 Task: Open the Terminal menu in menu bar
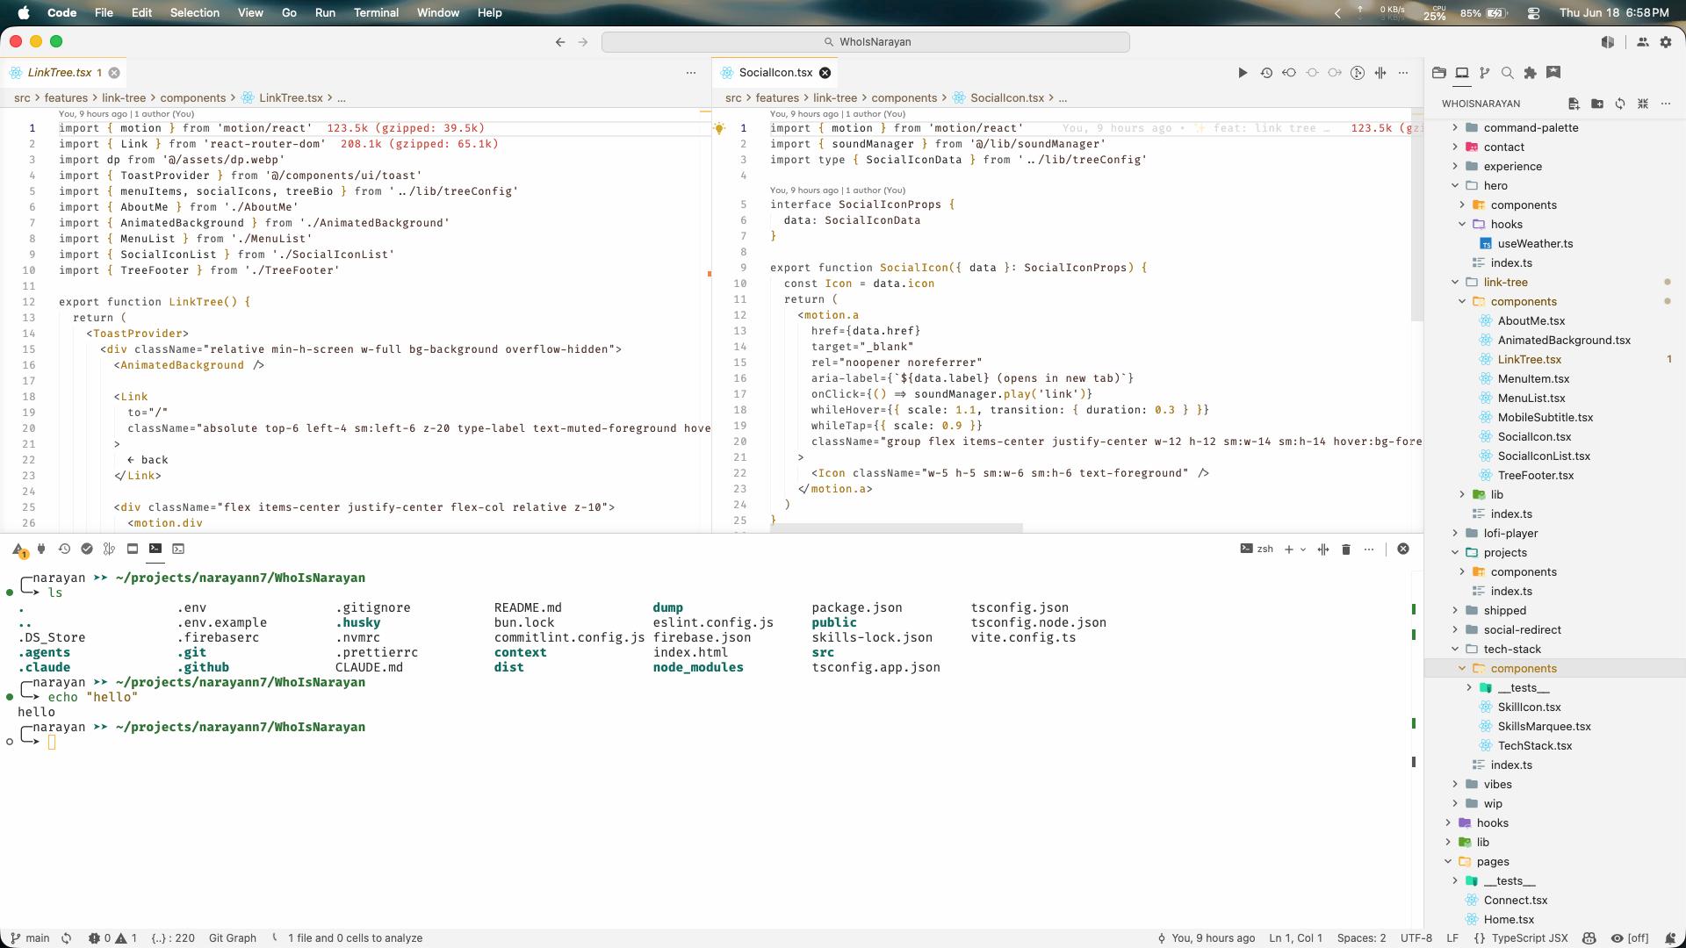(x=376, y=12)
